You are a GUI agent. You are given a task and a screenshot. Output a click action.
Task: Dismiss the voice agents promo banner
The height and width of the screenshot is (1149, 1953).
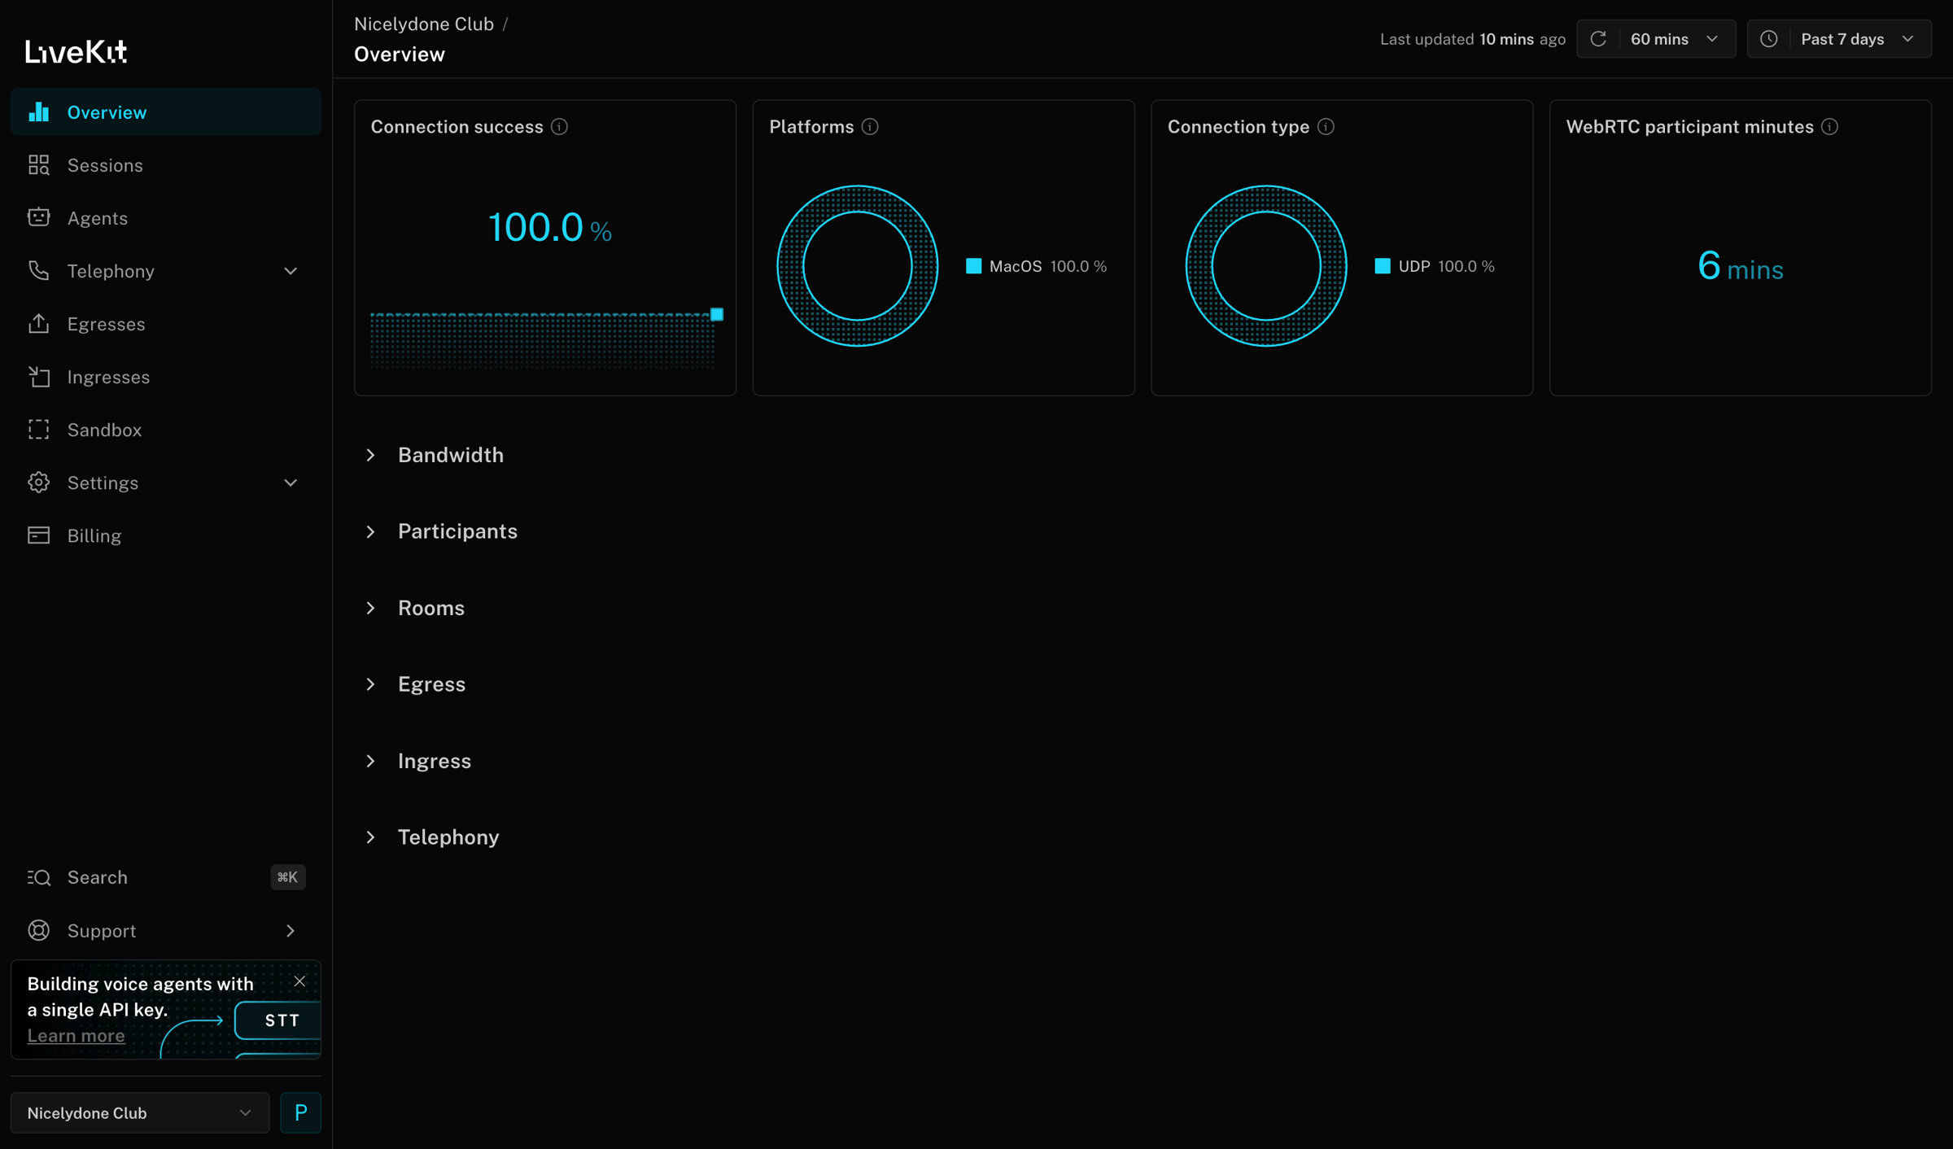[299, 981]
